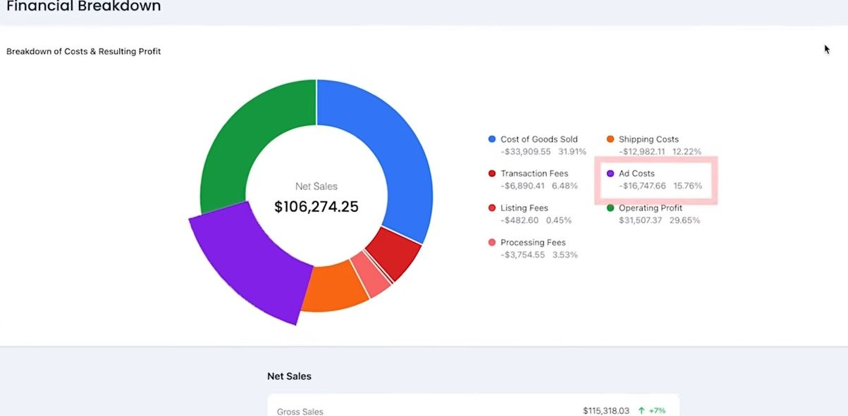Click the "Breakdown of Costs & Resulting Profit" subtitle
The image size is (848, 416).
click(84, 51)
